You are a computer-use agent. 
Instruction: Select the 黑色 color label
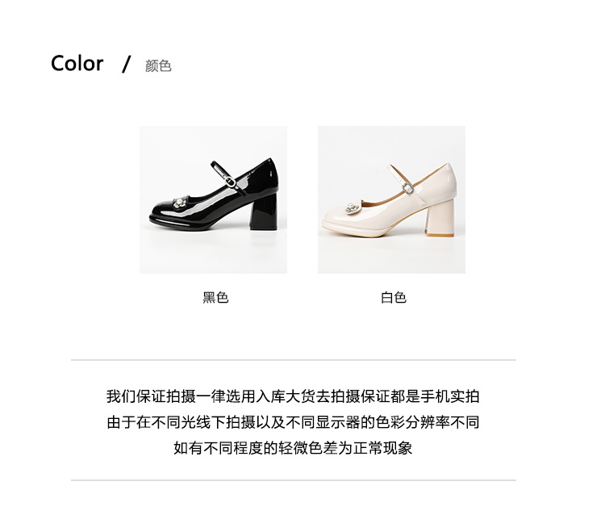215,298
